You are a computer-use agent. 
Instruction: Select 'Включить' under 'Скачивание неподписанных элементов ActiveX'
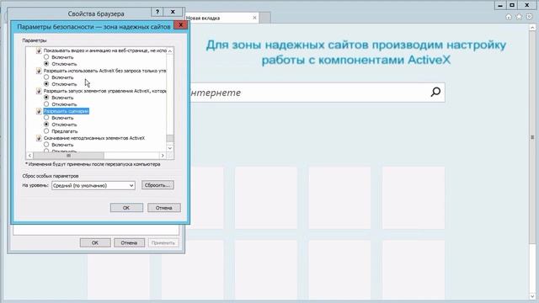pyautogui.click(x=46, y=145)
